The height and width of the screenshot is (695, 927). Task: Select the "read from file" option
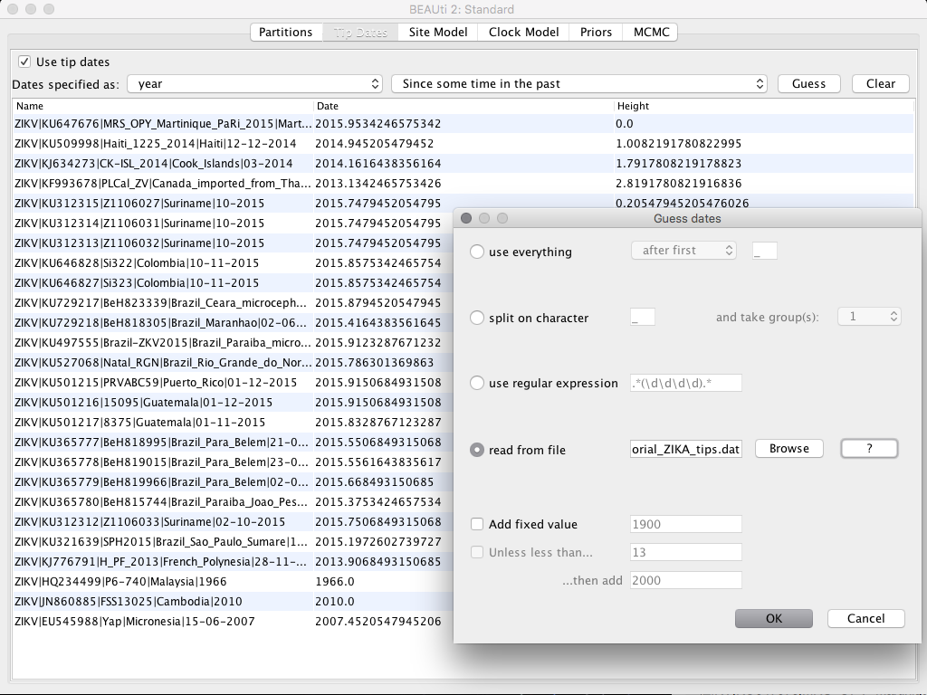(x=477, y=448)
